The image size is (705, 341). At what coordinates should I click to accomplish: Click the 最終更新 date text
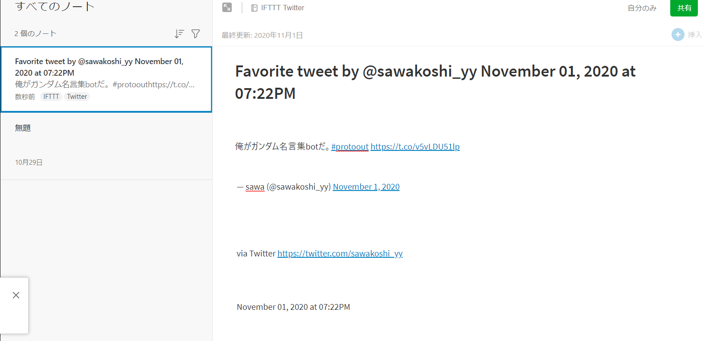262,35
